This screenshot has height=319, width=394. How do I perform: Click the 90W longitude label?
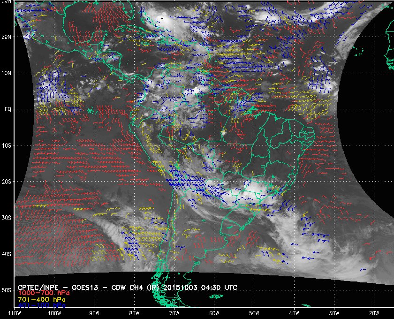point(94,313)
